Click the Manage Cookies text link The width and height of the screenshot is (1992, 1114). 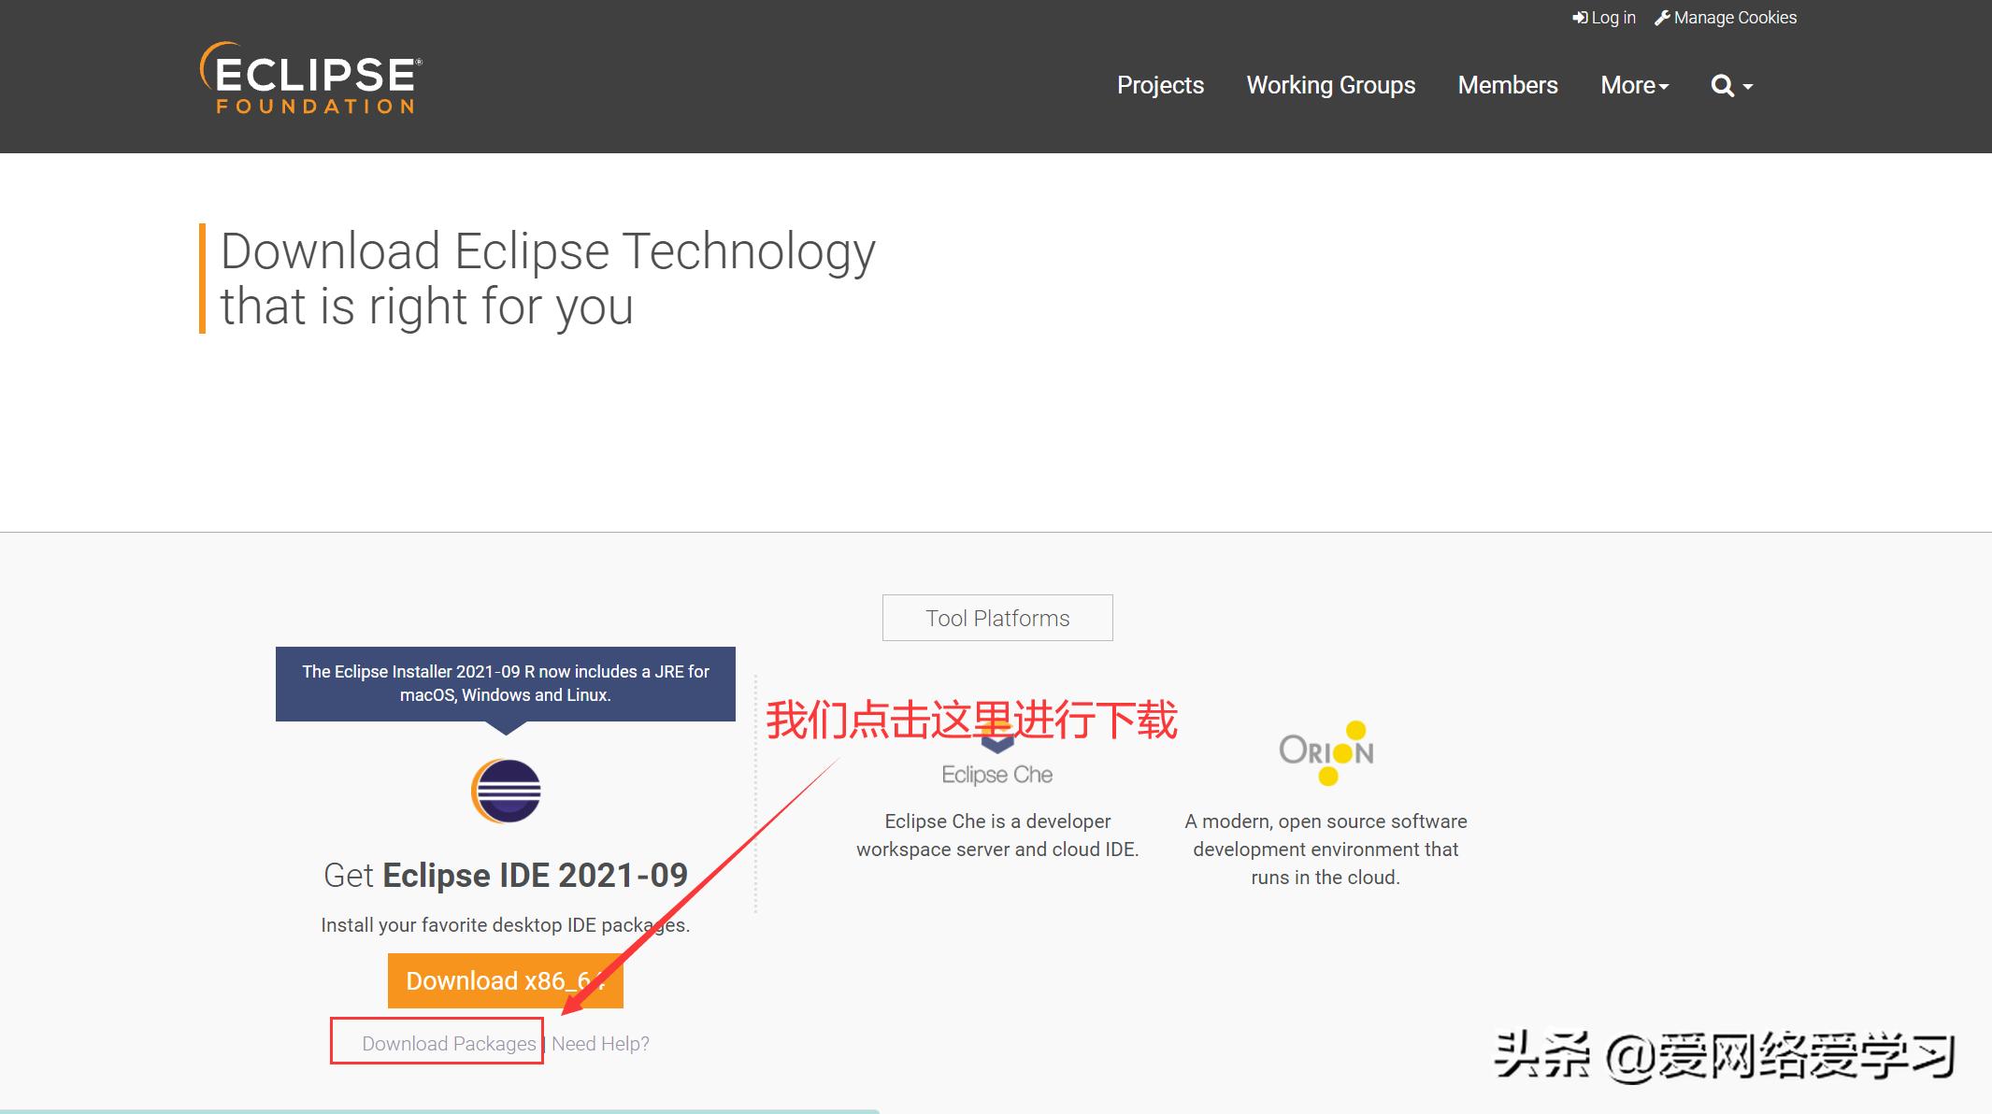coord(1735,17)
